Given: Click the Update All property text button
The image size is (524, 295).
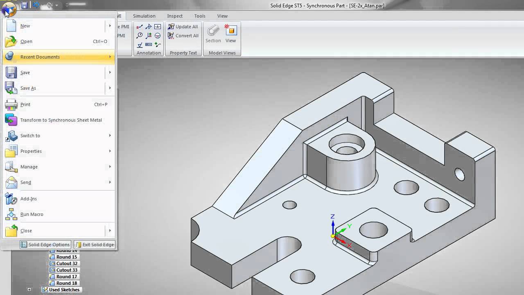Looking at the screenshot, I should 183,27.
